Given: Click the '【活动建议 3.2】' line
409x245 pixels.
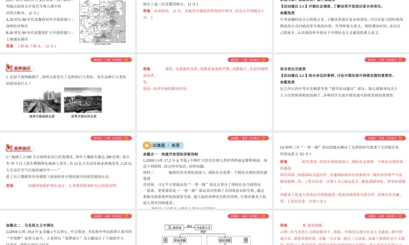Looking at the screenshot, I should click(337, 76).
